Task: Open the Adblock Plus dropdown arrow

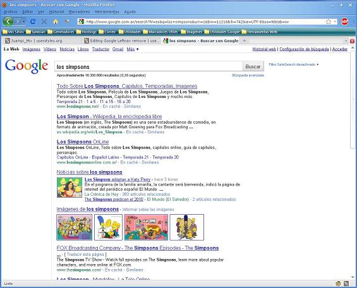Action: pyautogui.click(x=353, y=21)
